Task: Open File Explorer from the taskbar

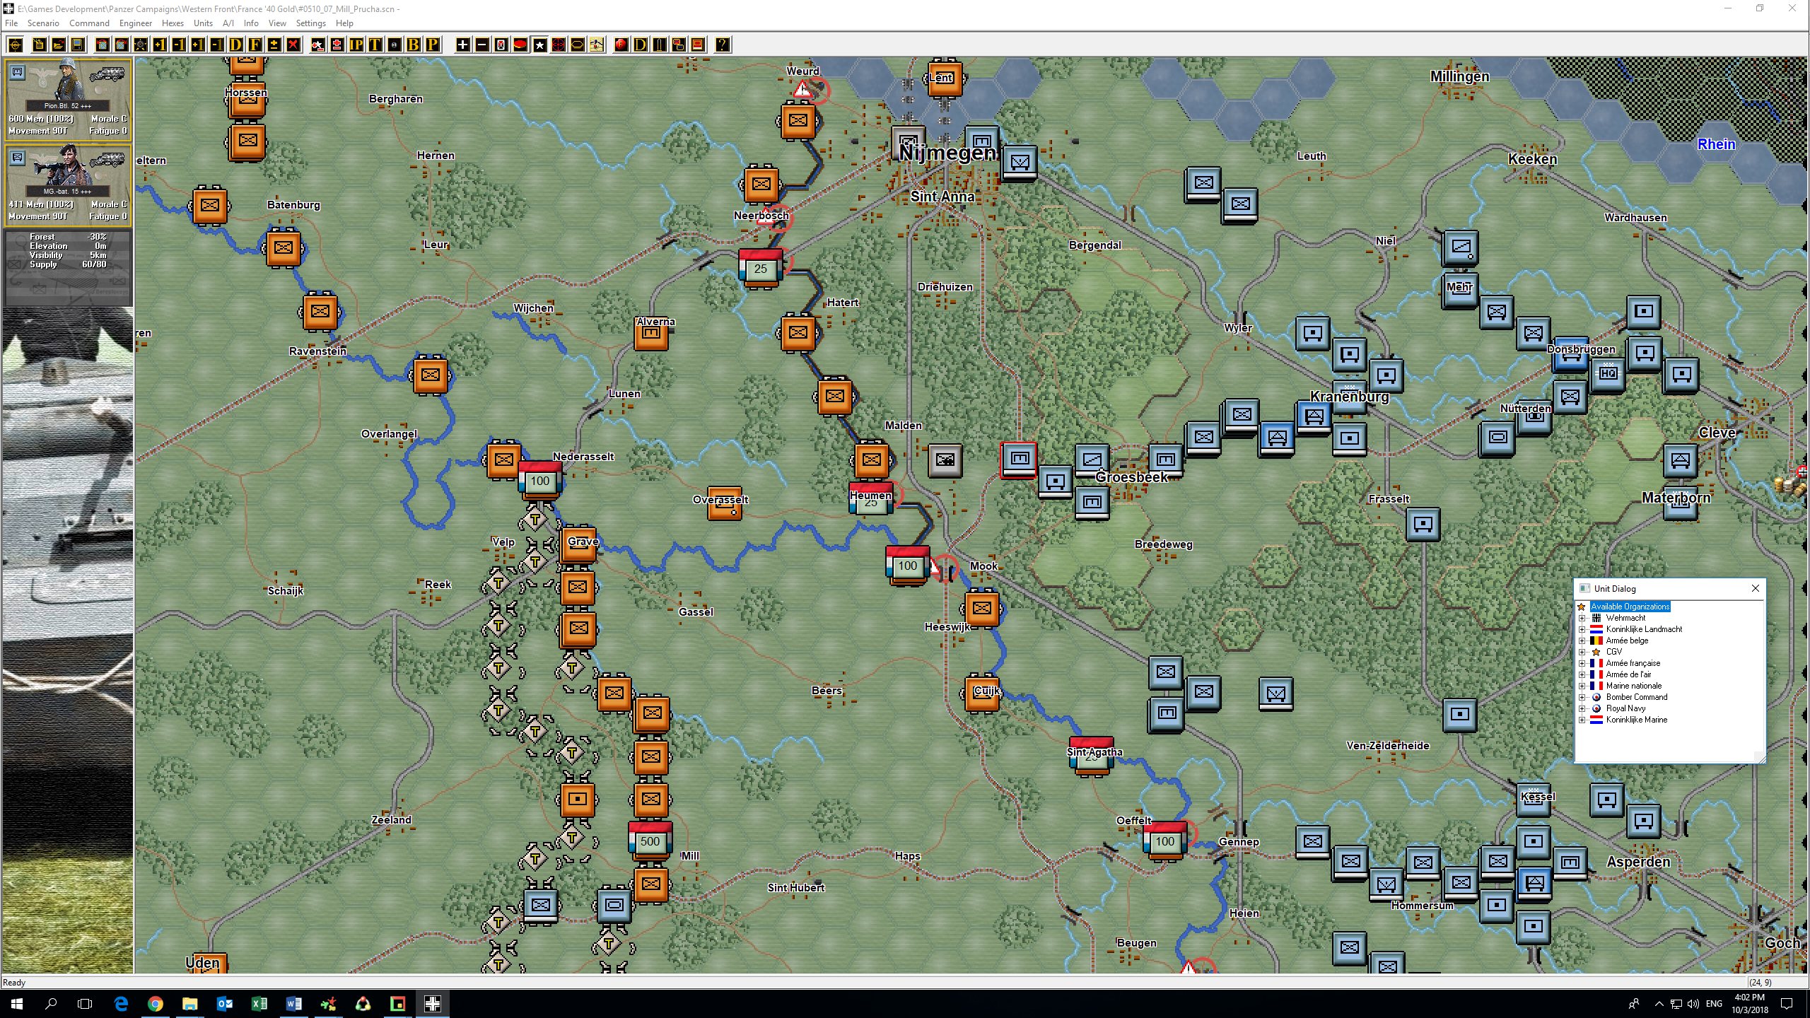Action: click(x=190, y=1003)
